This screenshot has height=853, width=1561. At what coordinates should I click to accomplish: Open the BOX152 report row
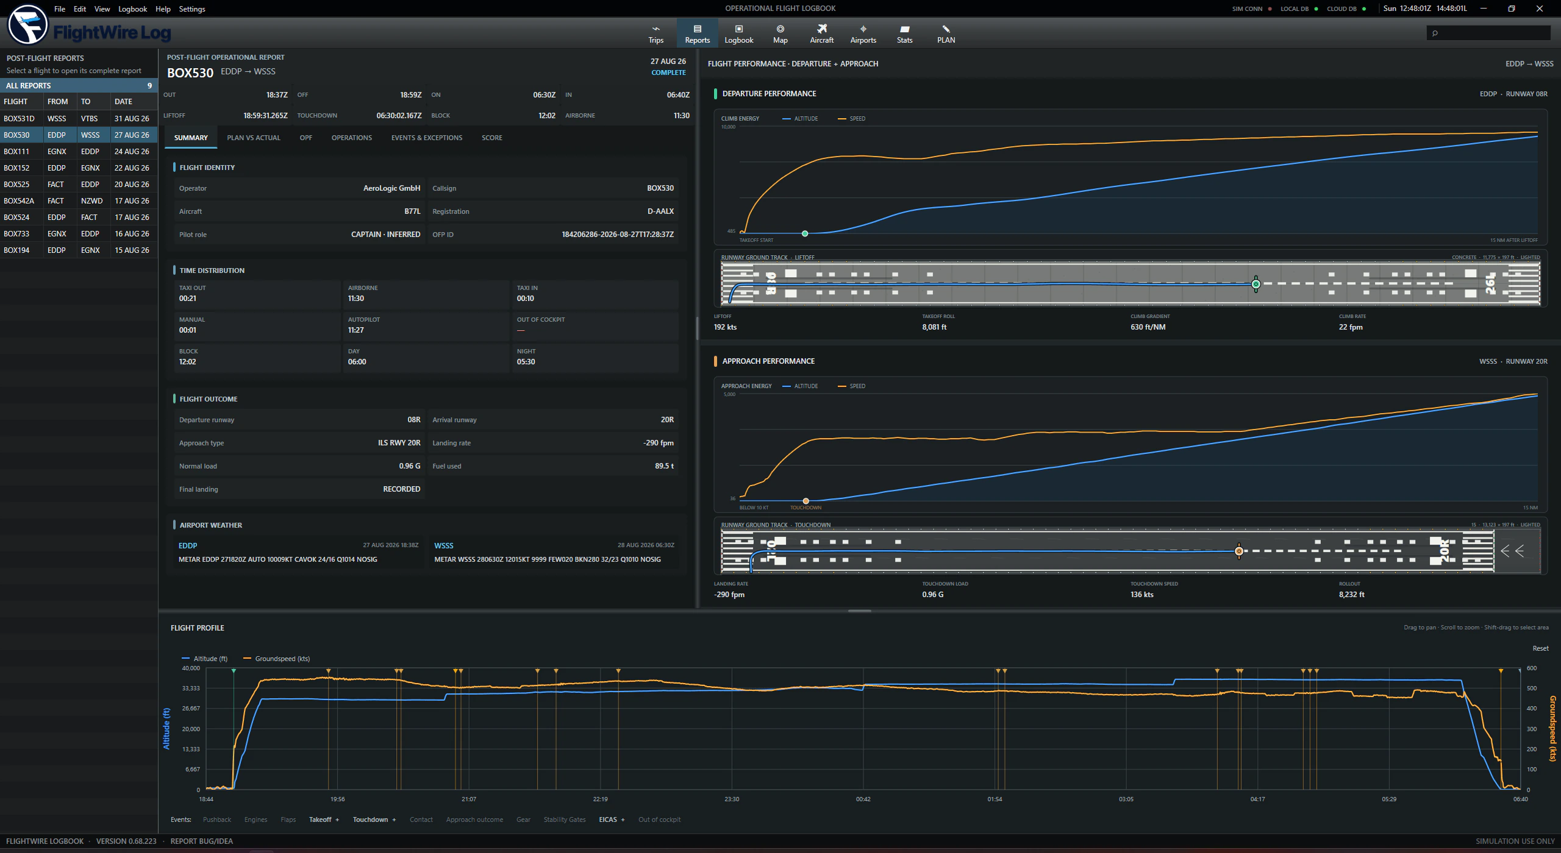point(79,168)
